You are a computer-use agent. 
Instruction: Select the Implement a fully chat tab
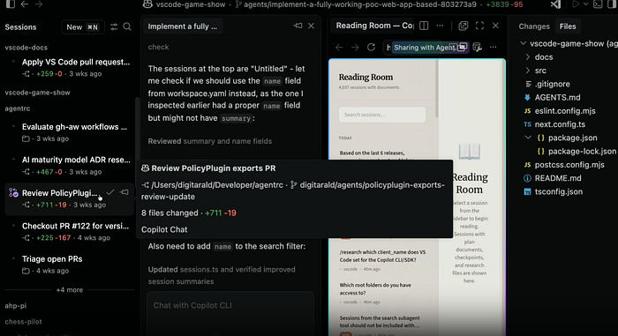tap(183, 26)
